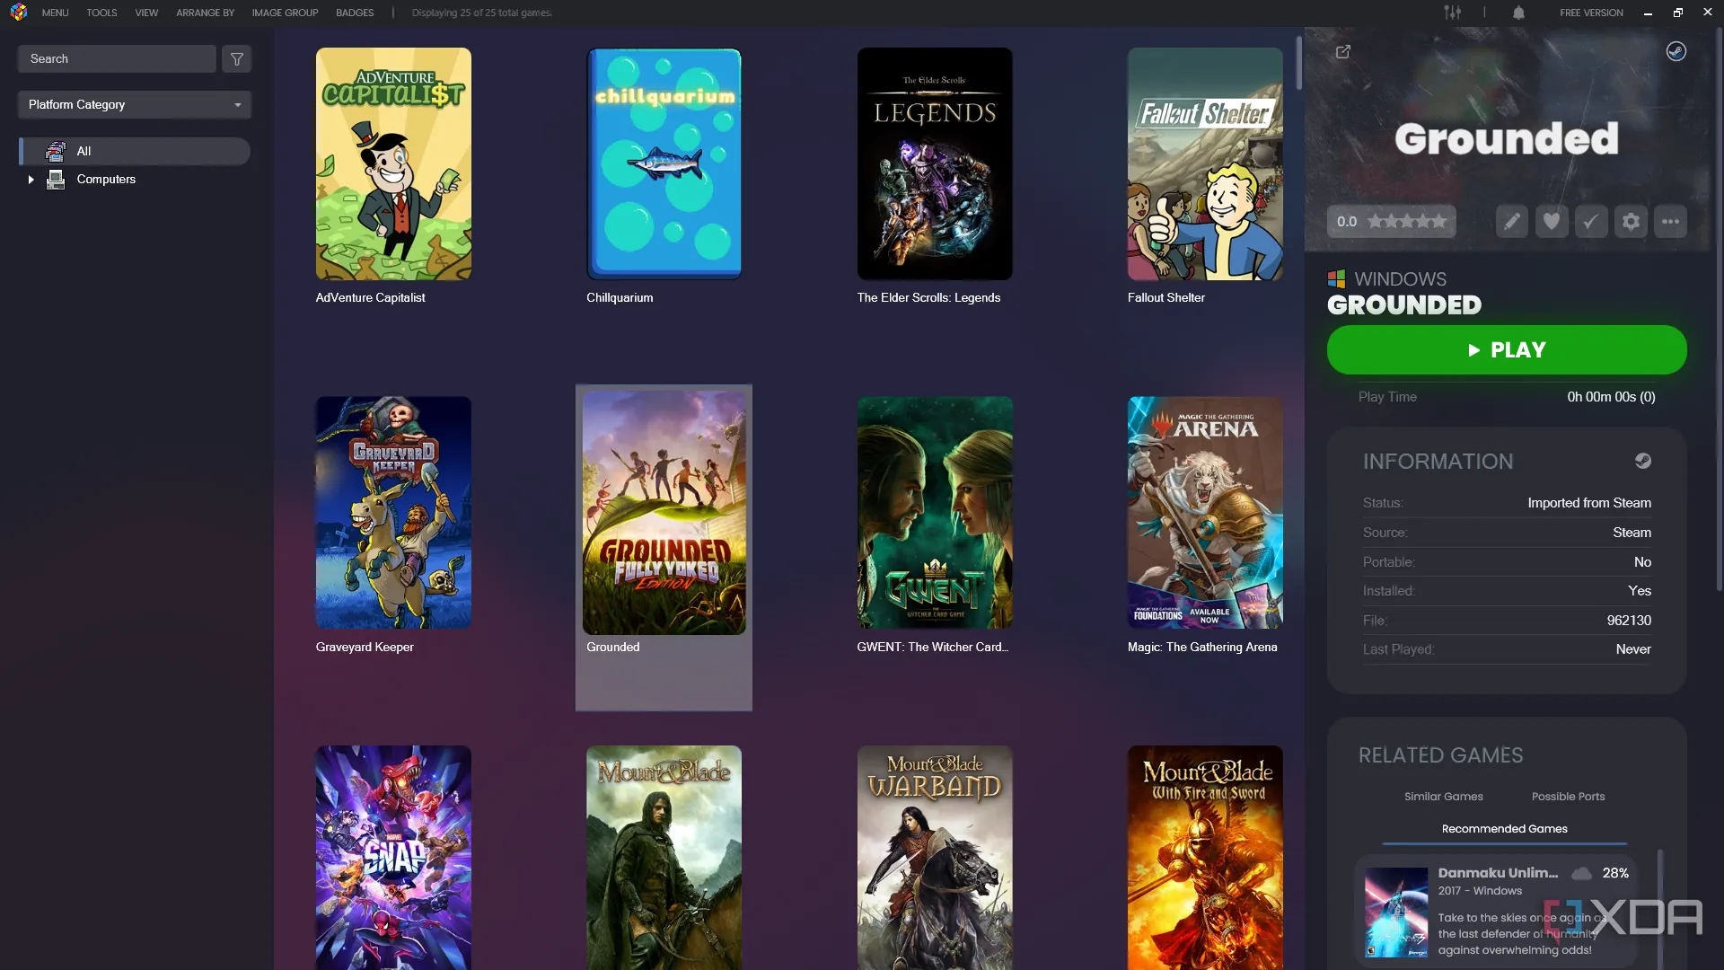Viewport: 1724px width, 970px height.
Task: Click the 'Never' Last Played value
Action: (x=1633, y=649)
